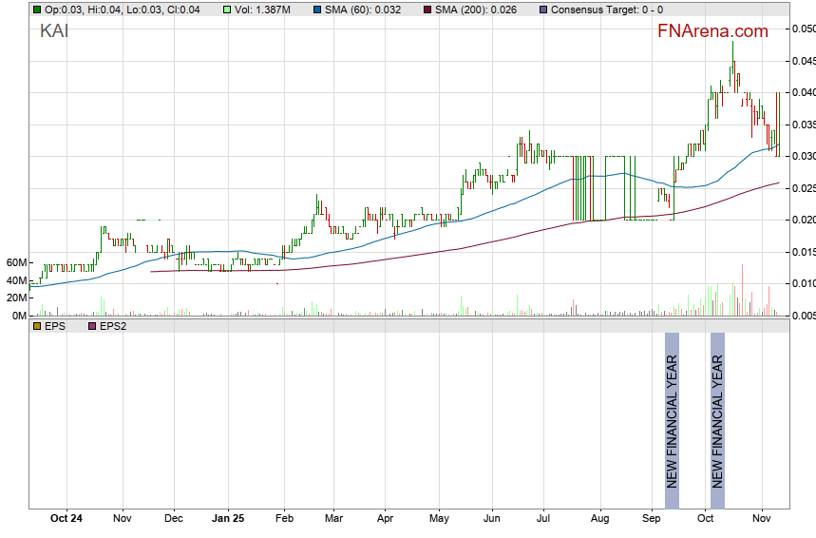Click the FNArena.com watermark link
The height and width of the screenshot is (538, 816).
(712, 31)
